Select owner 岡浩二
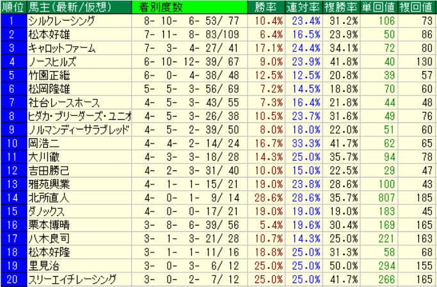The width and height of the screenshot is (437, 287). [44, 143]
